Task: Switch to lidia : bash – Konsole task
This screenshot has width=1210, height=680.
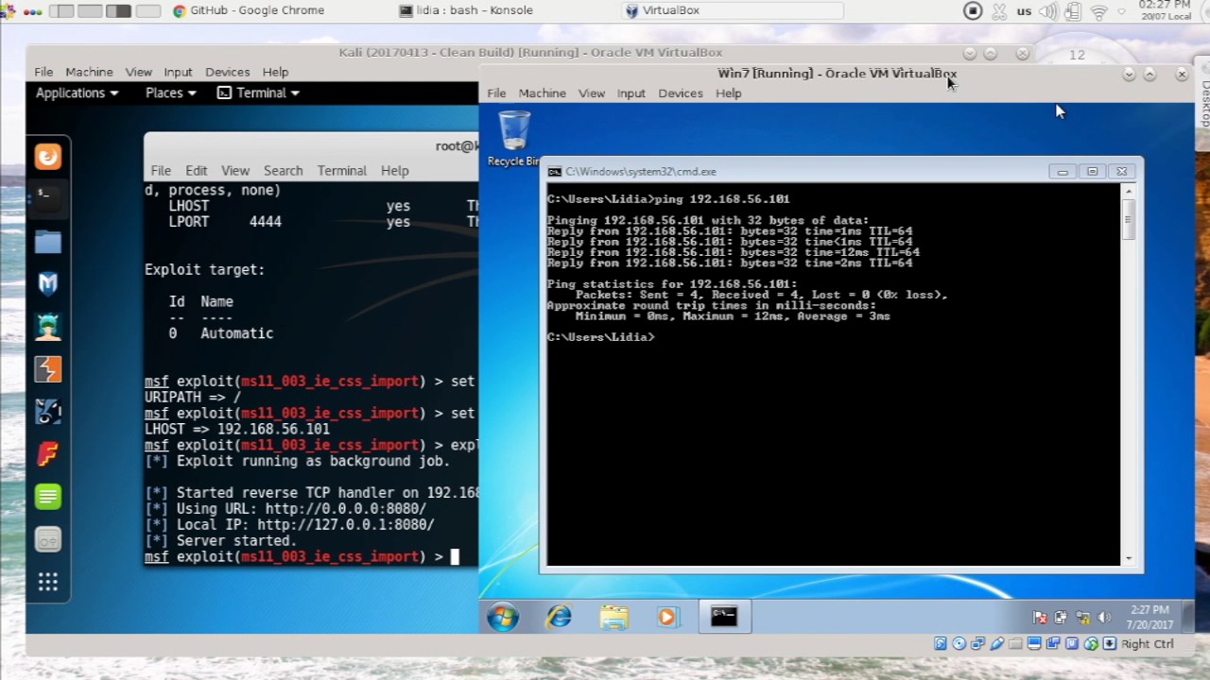Action: [x=466, y=10]
